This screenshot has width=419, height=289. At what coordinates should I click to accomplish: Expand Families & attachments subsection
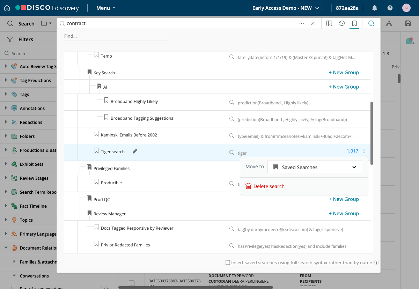pyautogui.click(x=14, y=262)
